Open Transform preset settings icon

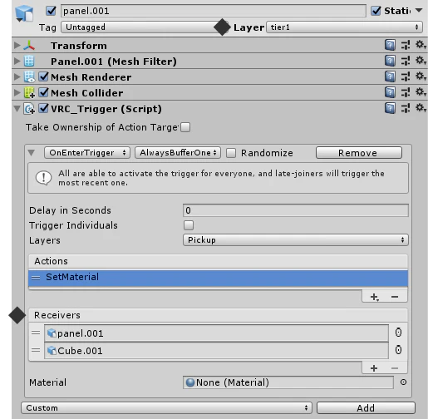pyautogui.click(x=406, y=45)
